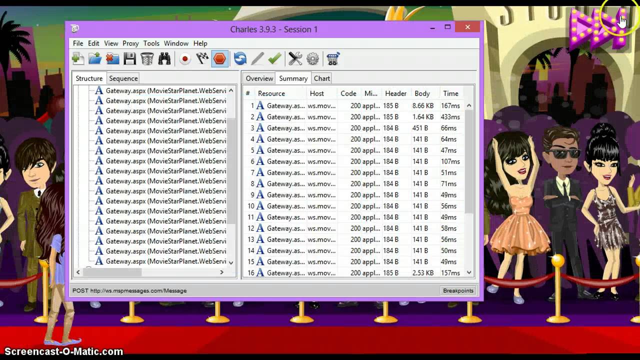Click the Structure tree's horizontal scrollbar thumb
640x360 pixels.
112,272
